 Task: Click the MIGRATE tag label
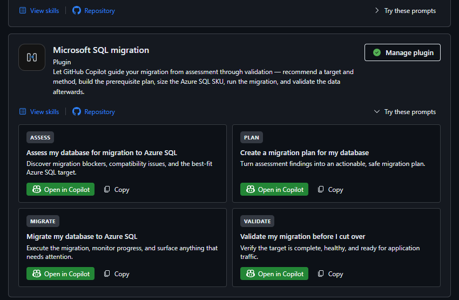coord(43,221)
